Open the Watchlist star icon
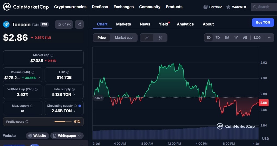Viewport: 277px width, 146px height. pyautogui.click(x=228, y=7)
